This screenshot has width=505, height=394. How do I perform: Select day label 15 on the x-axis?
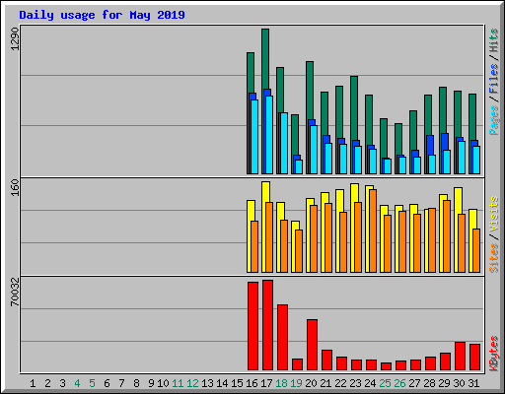[x=237, y=383]
